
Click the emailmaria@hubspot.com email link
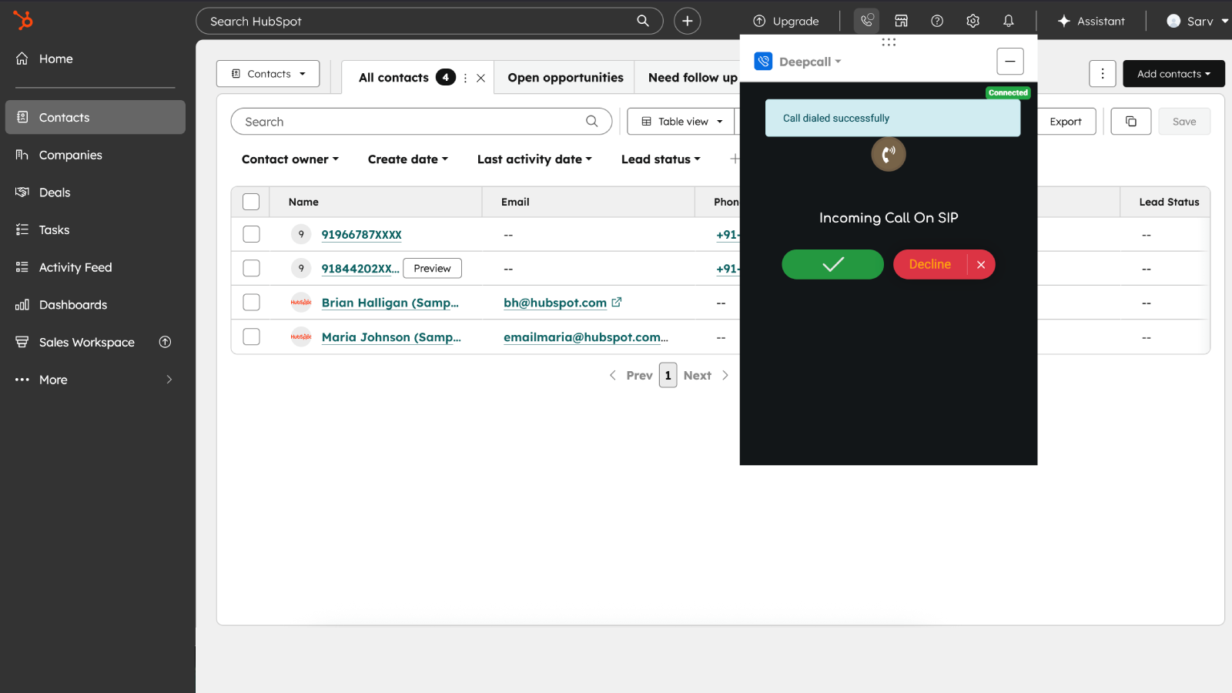coord(586,337)
